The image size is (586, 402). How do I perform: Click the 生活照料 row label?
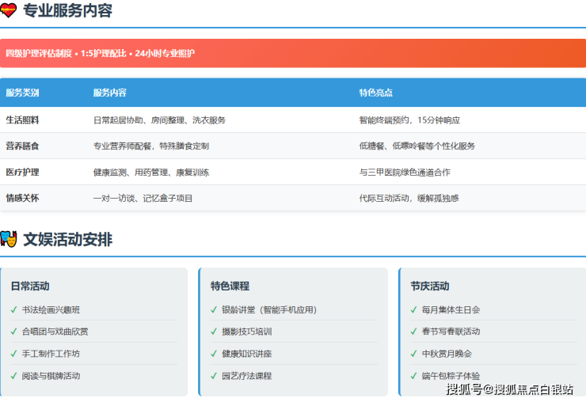click(x=22, y=120)
